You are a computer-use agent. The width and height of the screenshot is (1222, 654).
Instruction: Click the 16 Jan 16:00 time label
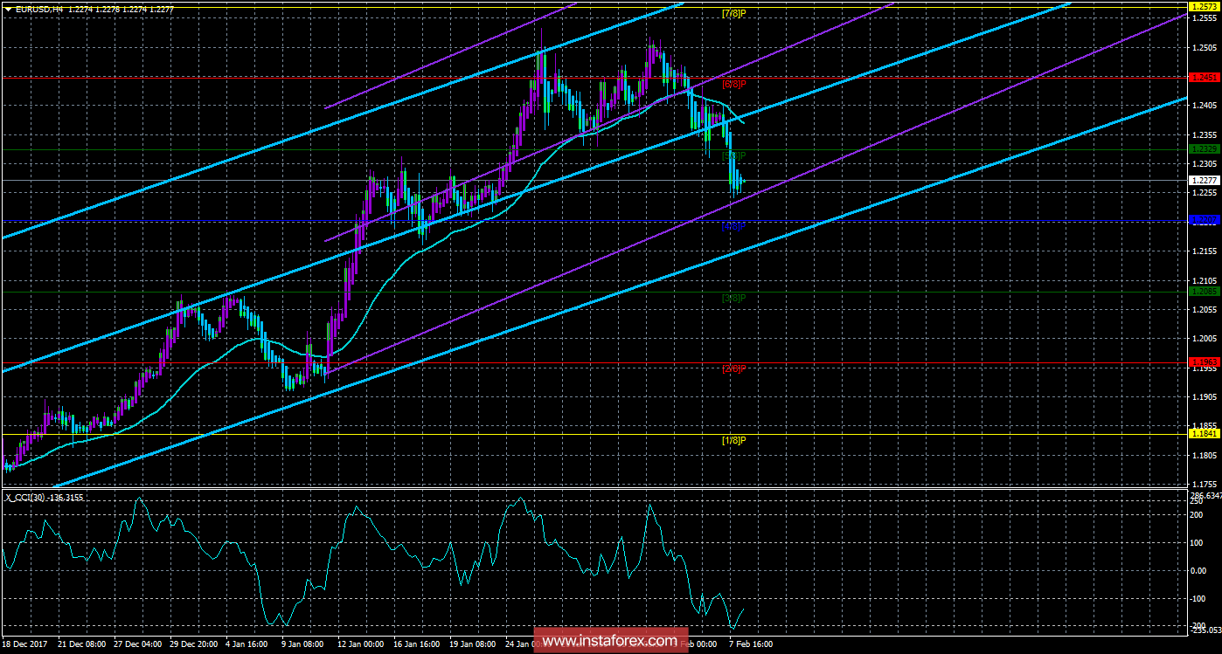419,643
